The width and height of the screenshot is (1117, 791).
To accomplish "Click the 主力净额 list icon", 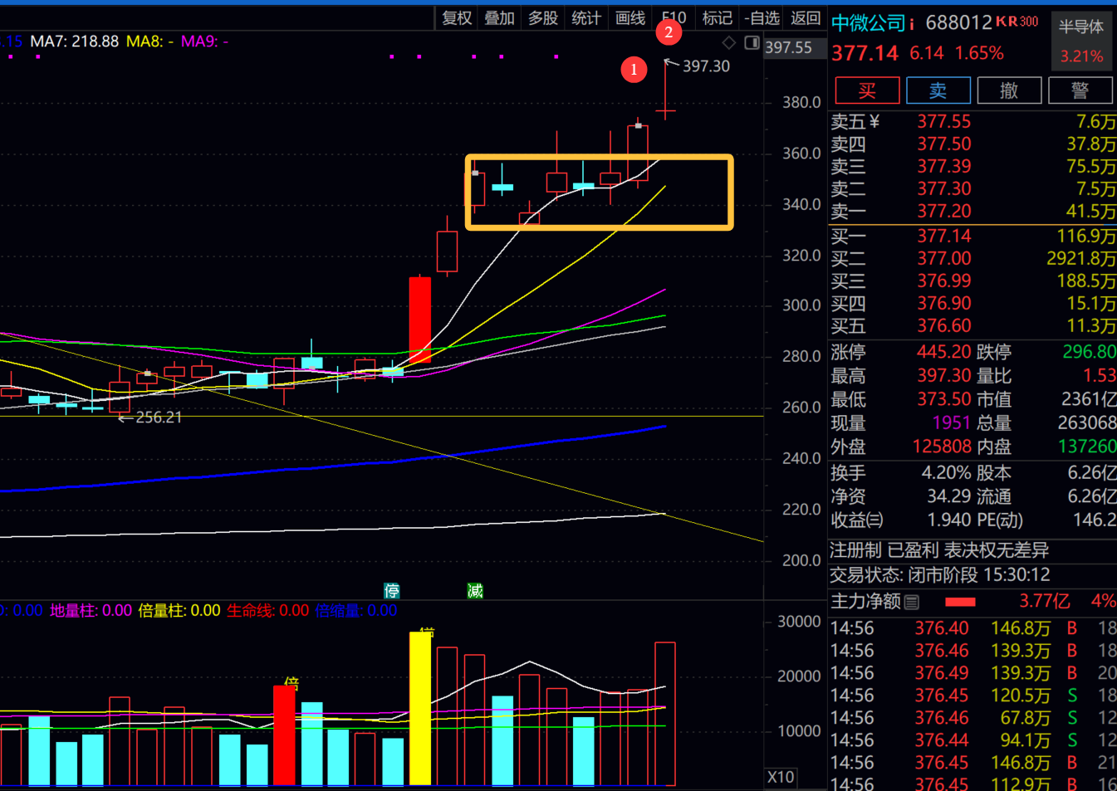I will point(912,602).
